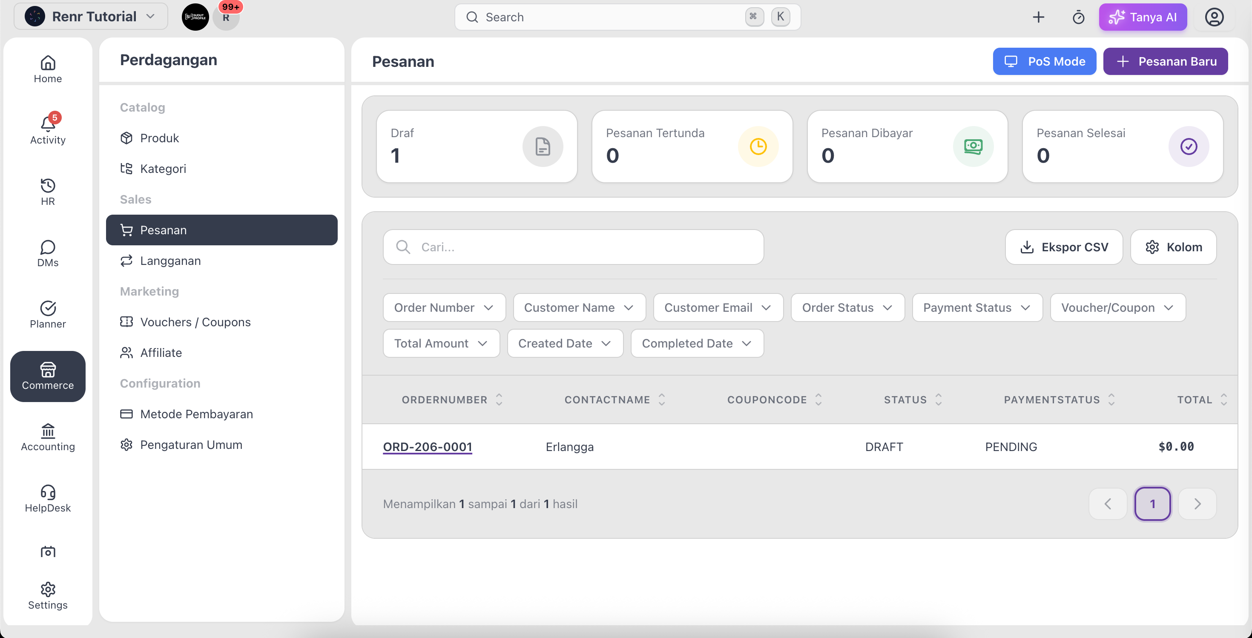Go to Accounting in the sidebar
This screenshot has width=1252, height=638.
click(x=48, y=437)
